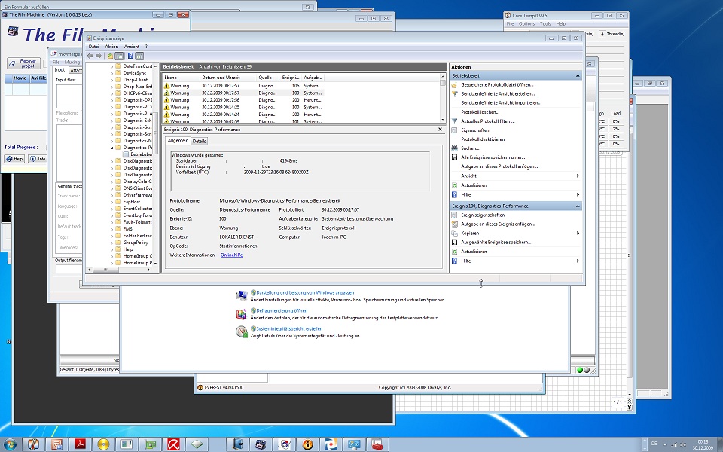Image resolution: width=723 pixels, height=452 pixels.
Task: Click the Datum und Uhrzeit column header
Action: point(228,78)
